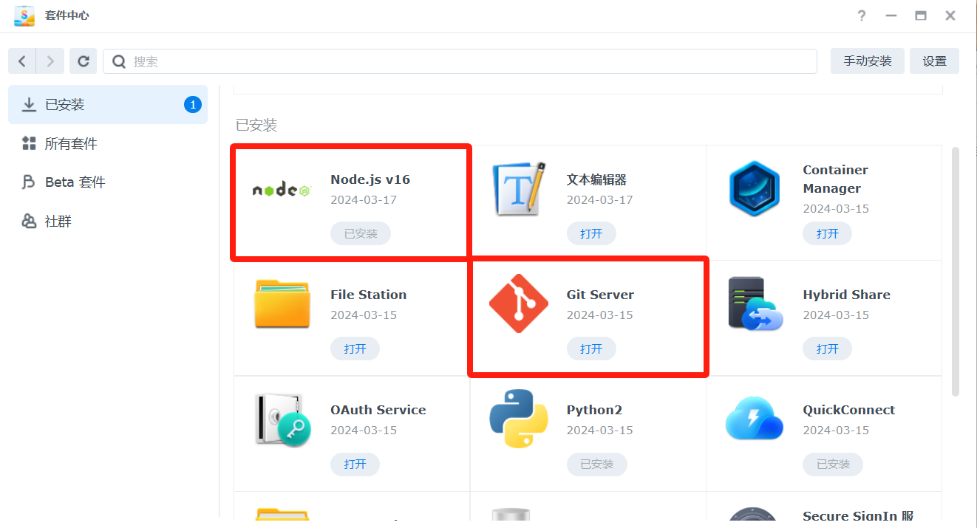Click the Hybrid Share package icon
Viewport: 977px width, 528px height.
pyautogui.click(x=754, y=304)
